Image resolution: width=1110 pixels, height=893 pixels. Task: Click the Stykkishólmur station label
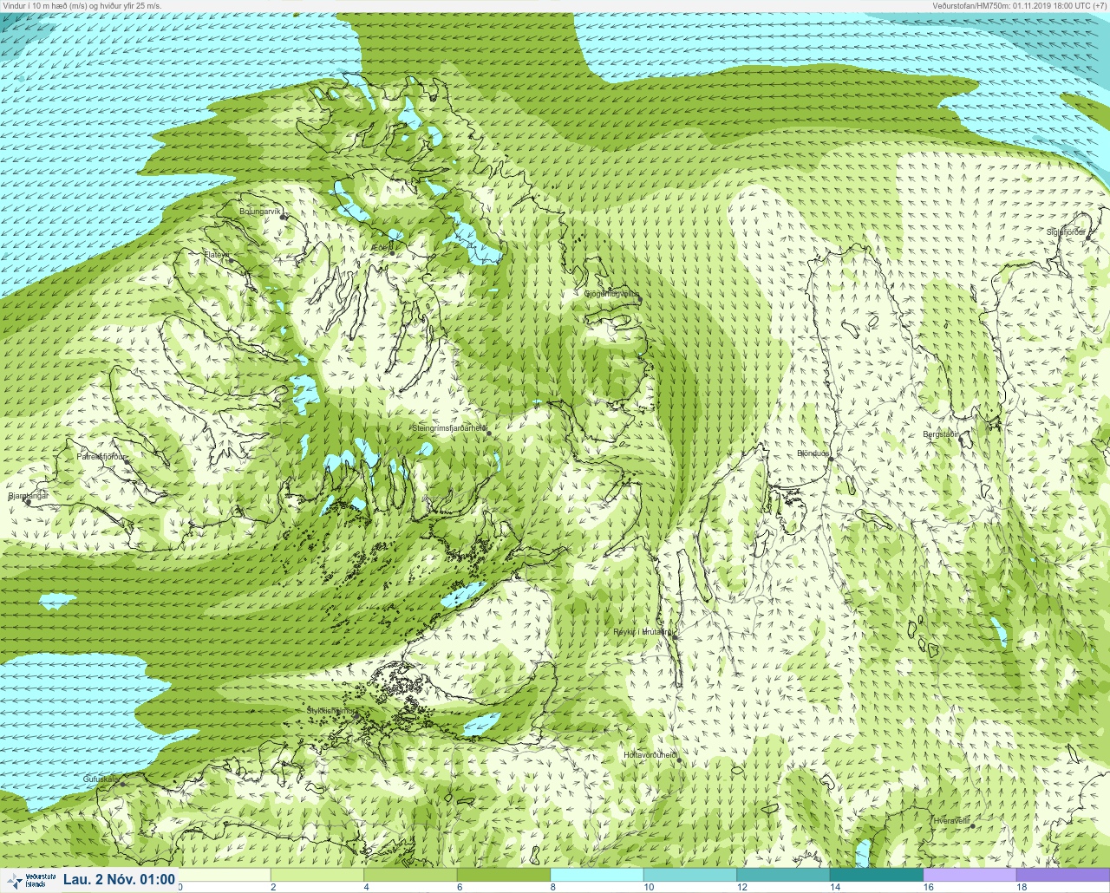click(x=331, y=711)
